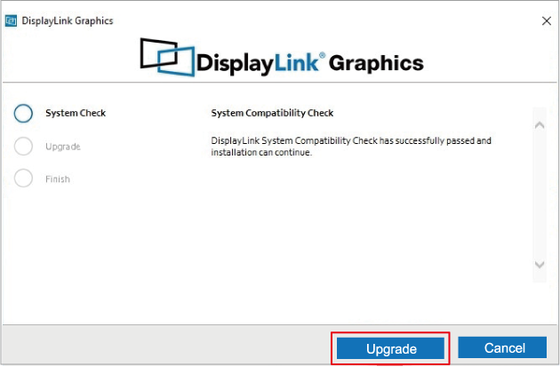Click the Finish step label

pyautogui.click(x=58, y=179)
